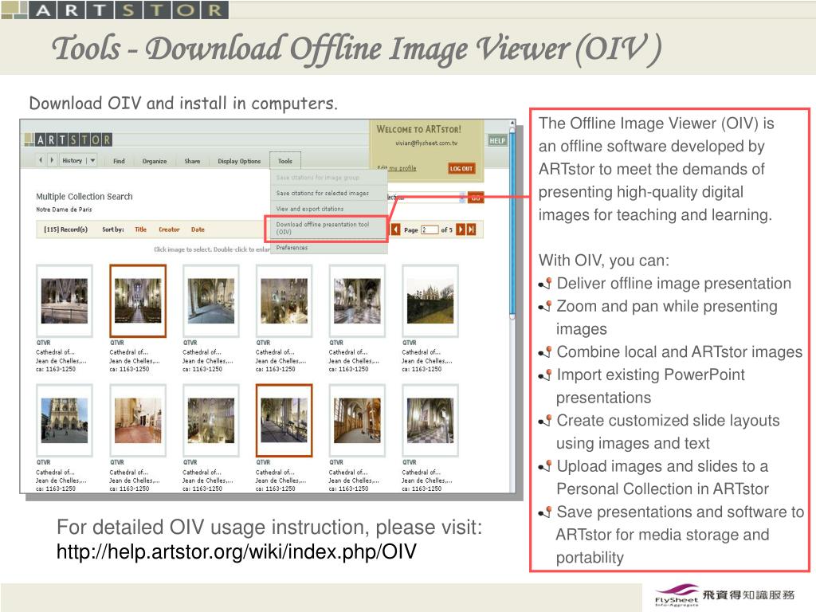The width and height of the screenshot is (816, 612).
Task: Open the Edit my profile link
Action: tap(397, 168)
